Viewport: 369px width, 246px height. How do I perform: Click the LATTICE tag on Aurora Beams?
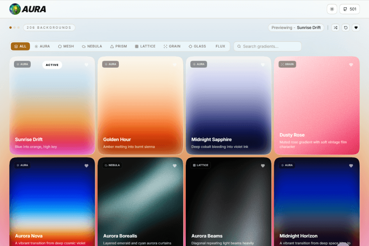(200, 165)
